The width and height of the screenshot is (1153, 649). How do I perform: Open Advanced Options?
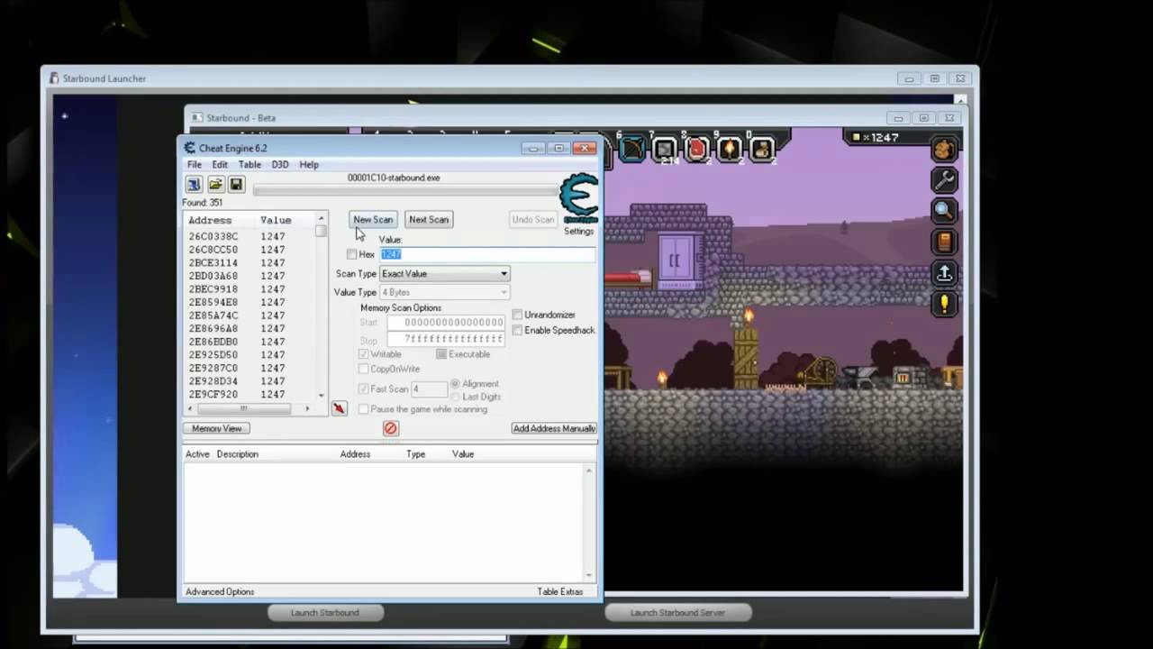(x=220, y=592)
